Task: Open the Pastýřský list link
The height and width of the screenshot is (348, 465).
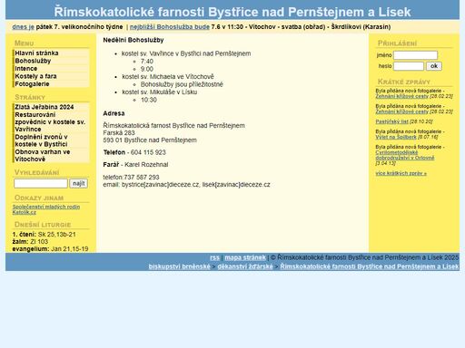Action: point(392,121)
